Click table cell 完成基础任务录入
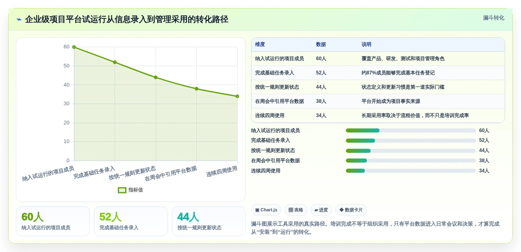Screen dimensions: 521x252 275,73
